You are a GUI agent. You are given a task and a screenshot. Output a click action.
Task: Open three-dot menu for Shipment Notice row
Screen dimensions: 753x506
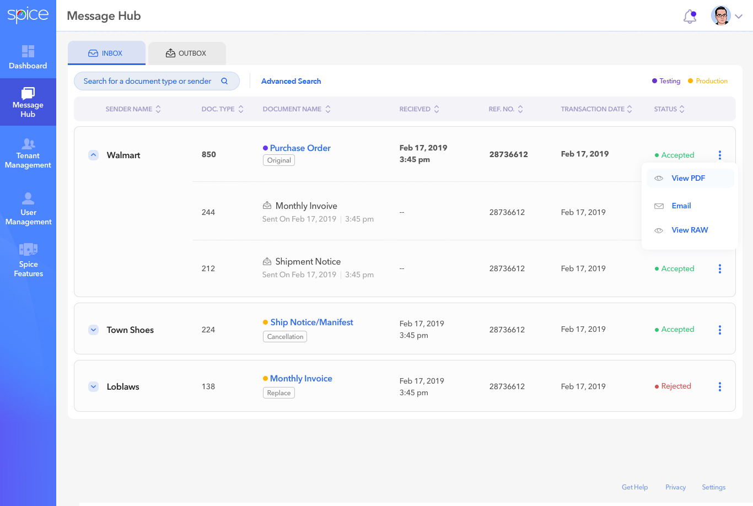pyautogui.click(x=719, y=269)
